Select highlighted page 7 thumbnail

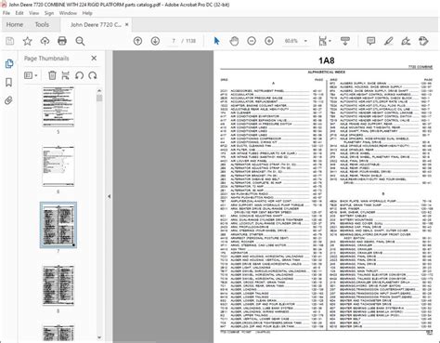58,225
